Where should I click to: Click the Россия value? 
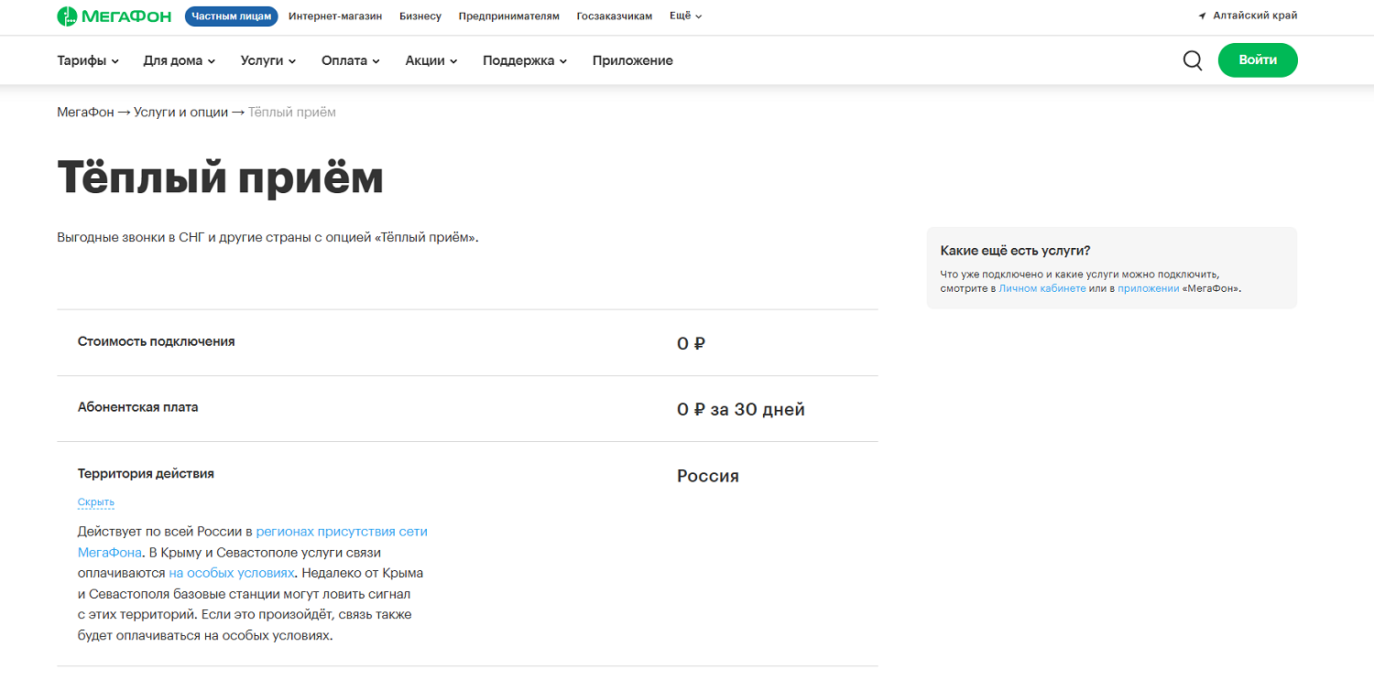[708, 476]
